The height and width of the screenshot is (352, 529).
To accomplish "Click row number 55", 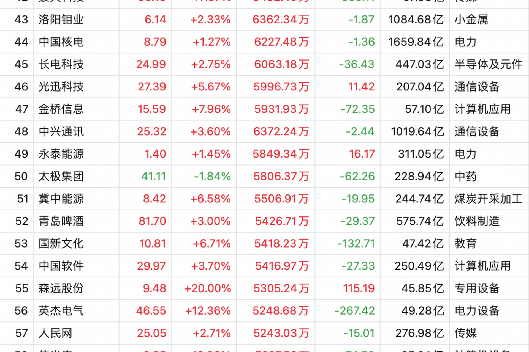I will (x=22, y=288).
